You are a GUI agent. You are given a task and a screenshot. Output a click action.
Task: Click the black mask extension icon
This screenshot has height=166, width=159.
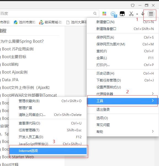[122, 14]
